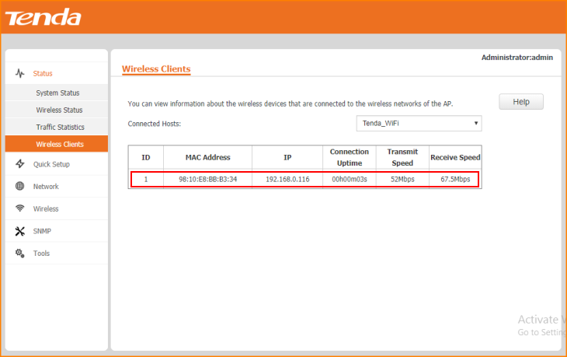Click the Wireless signal icon
Viewport: 567px width, 357px height.
20,208
